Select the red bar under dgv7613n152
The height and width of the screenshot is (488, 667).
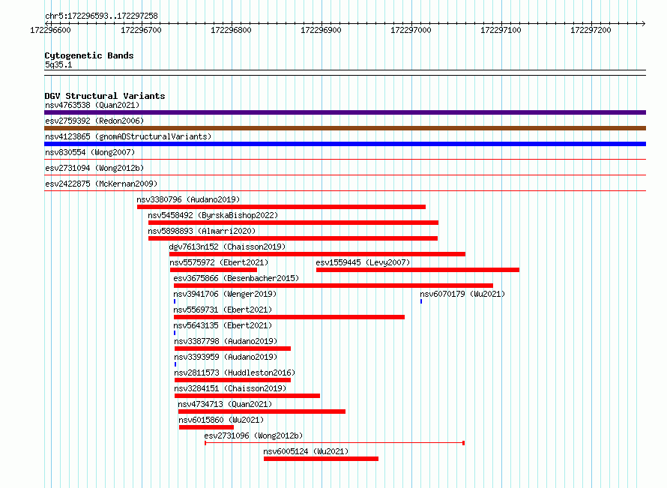pyautogui.click(x=317, y=254)
